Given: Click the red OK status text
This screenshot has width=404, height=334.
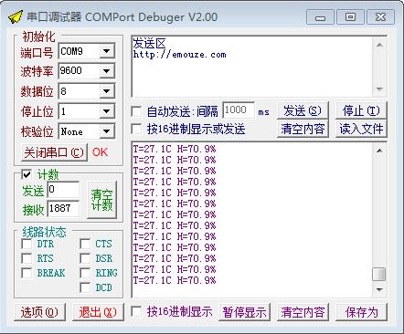Looking at the screenshot, I should (x=101, y=152).
